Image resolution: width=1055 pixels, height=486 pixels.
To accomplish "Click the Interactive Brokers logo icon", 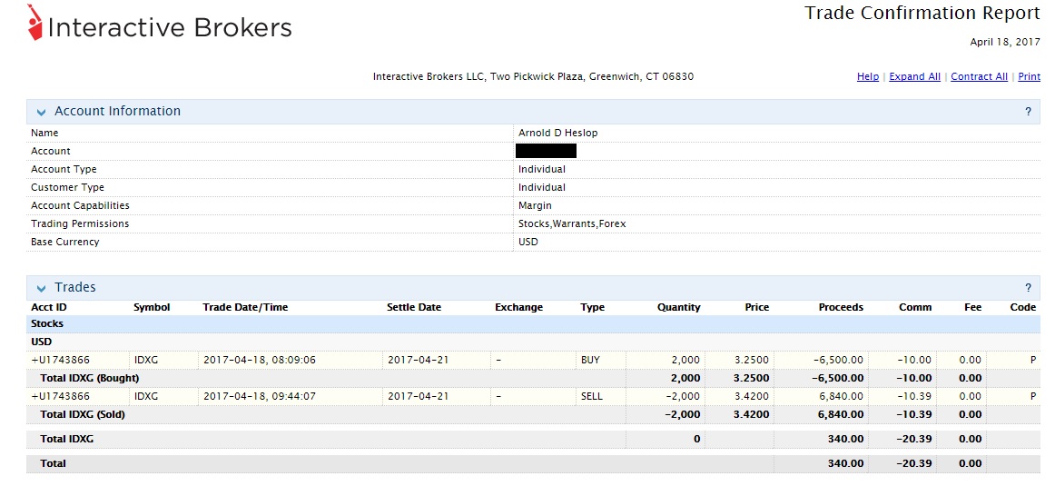I will coord(35,23).
